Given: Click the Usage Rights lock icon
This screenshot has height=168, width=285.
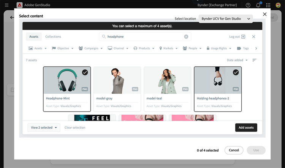Looking at the screenshot, I should 208,48.
